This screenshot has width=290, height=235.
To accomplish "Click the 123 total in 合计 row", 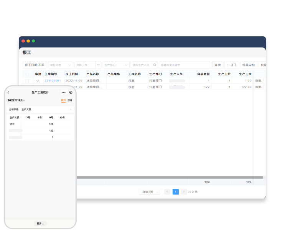I will point(51,124).
